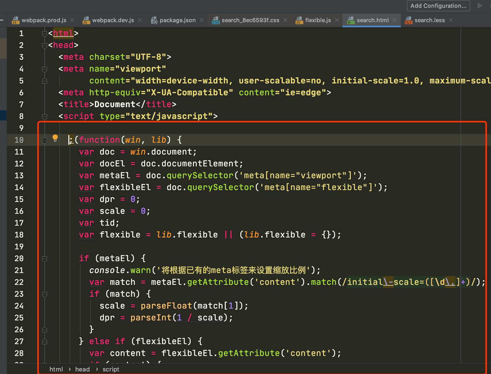Collapse the if (metaEl) fold on line 20
Viewport: 491px width, 374px height.
click(45, 259)
